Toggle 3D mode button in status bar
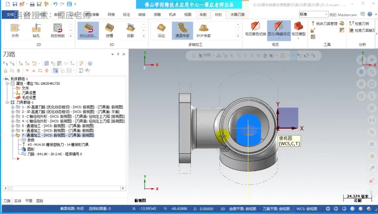 (x=223, y=209)
